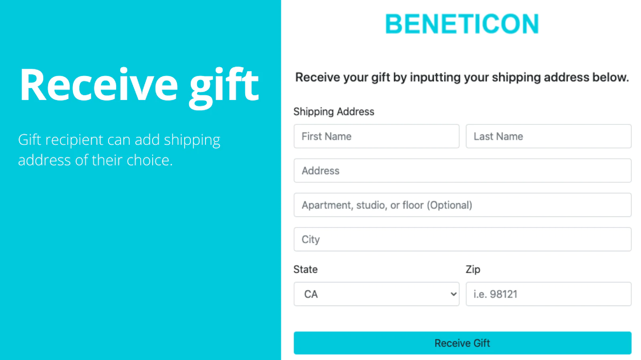The width and height of the screenshot is (641, 360).
Task: Focus the Zip code field
Action: tap(548, 294)
